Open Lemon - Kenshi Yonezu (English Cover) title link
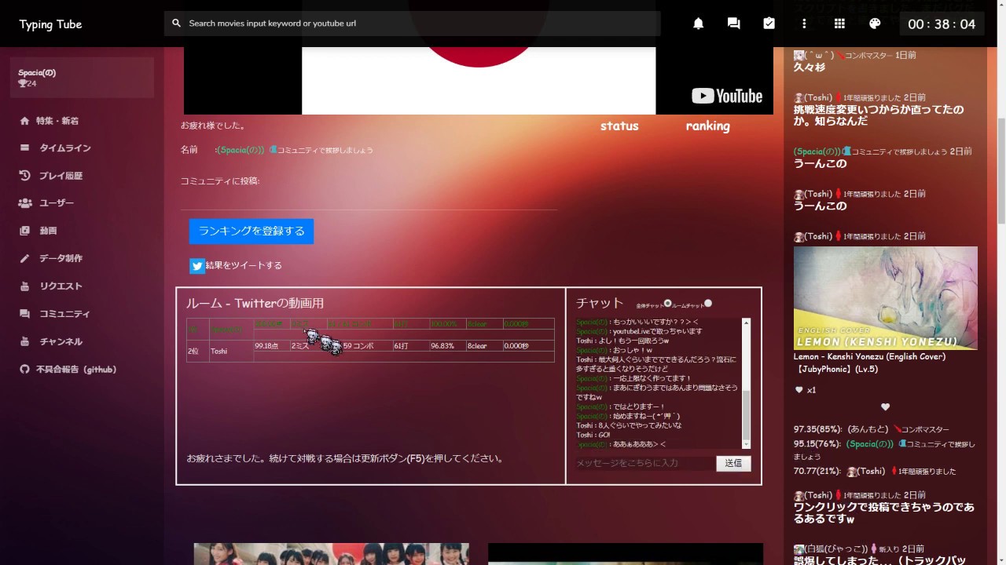The image size is (1006, 565). point(869,362)
